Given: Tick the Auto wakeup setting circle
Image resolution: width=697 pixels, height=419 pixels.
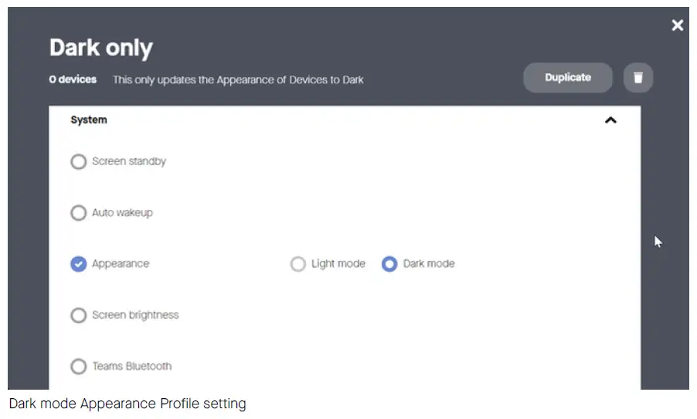Looking at the screenshot, I should pyautogui.click(x=78, y=213).
